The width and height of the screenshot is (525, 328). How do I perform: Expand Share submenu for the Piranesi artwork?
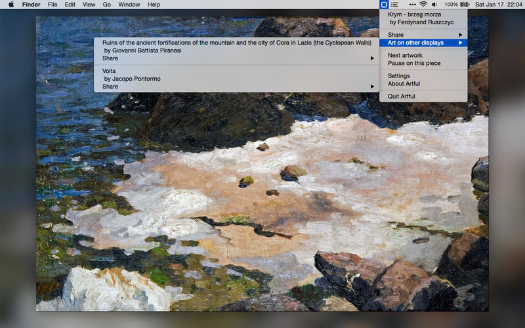(236, 58)
